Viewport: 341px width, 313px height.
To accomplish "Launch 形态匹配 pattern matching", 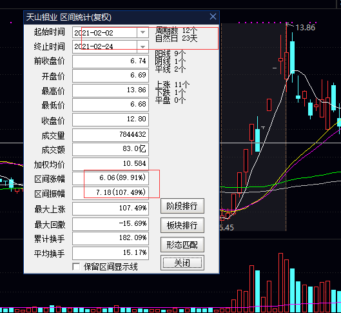I will pos(182,245).
